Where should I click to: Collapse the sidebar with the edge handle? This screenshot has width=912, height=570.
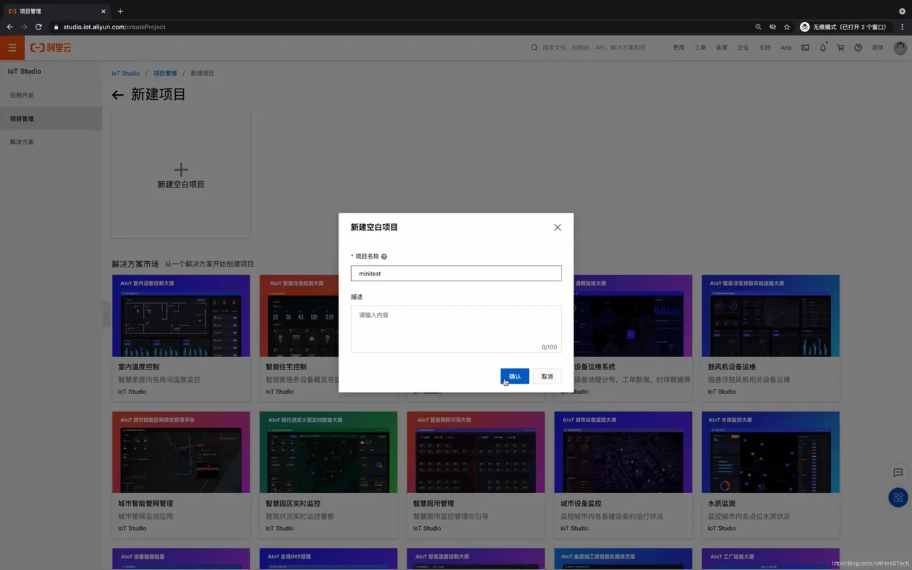point(106,315)
